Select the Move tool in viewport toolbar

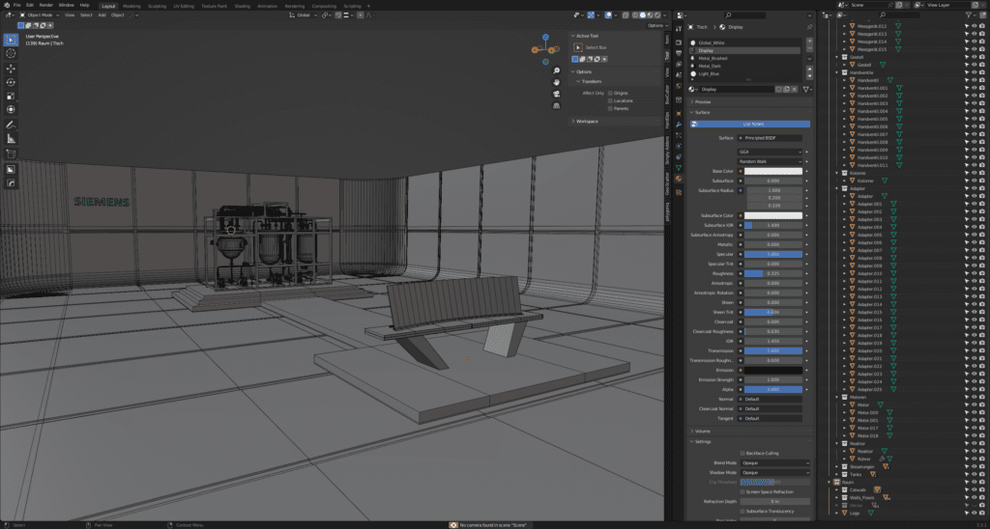click(11, 69)
